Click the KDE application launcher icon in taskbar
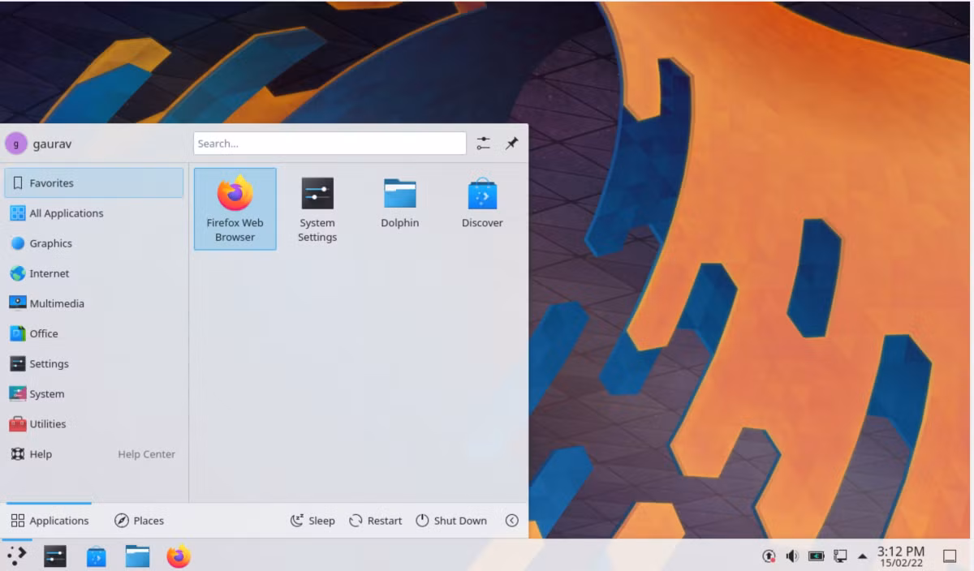974x571 pixels. click(x=17, y=556)
